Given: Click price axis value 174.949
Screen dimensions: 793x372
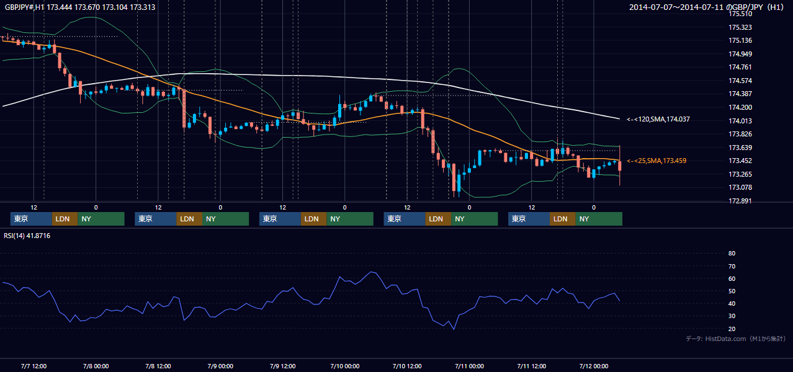Looking at the screenshot, I should (740, 55).
